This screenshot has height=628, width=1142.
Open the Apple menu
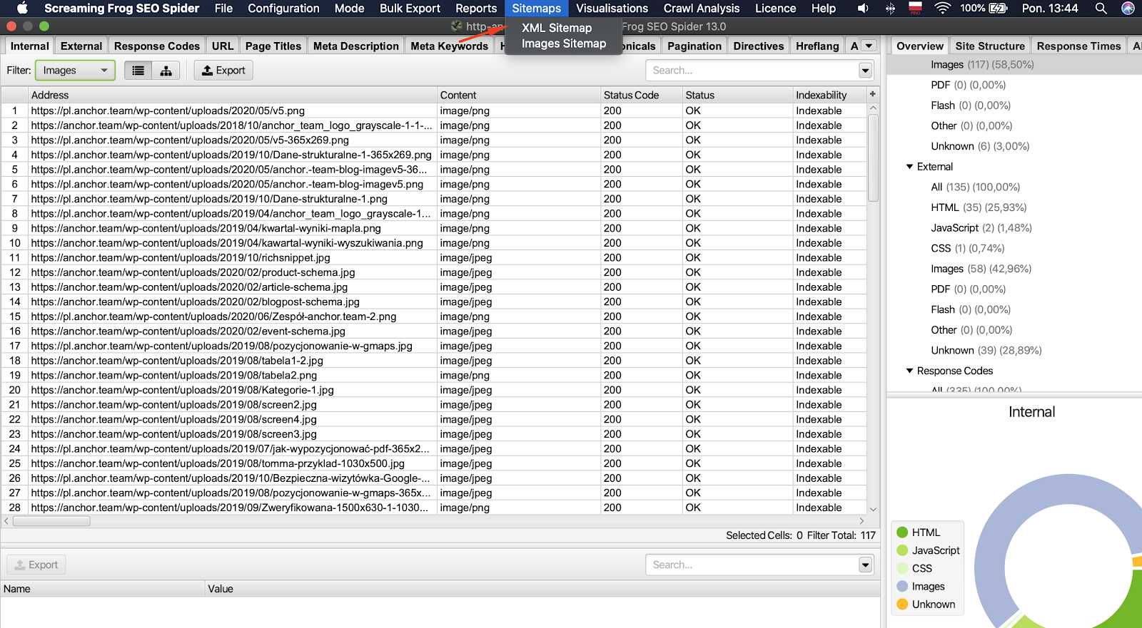[22, 9]
